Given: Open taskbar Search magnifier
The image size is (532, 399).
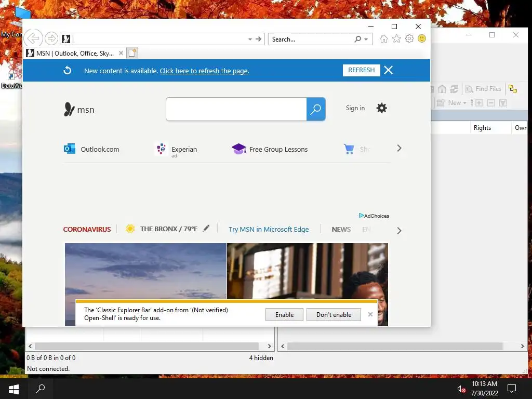Looking at the screenshot, I should (41, 389).
